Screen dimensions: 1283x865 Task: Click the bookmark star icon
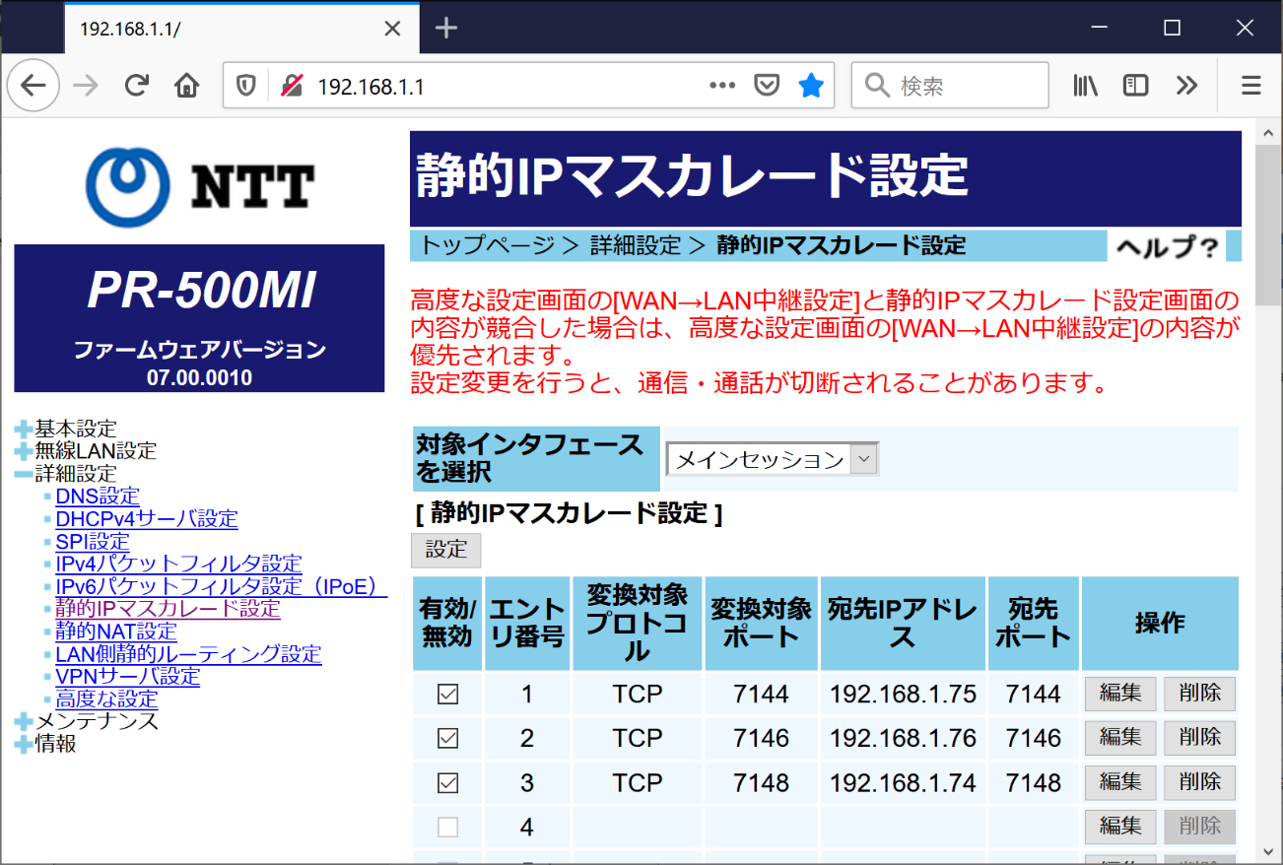[811, 86]
